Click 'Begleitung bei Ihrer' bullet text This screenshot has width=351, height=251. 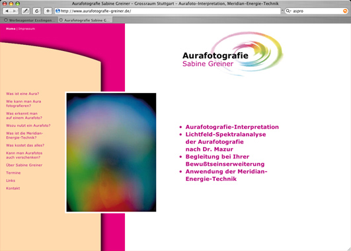[x=217, y=157]
